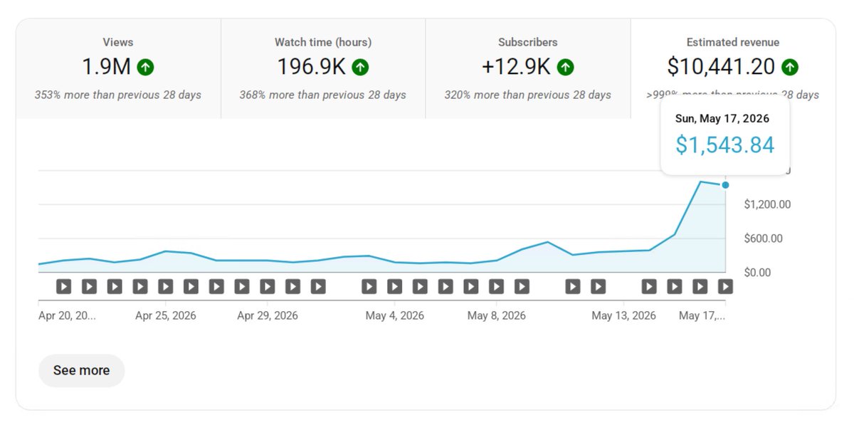Click the 353% more than previous text
854x430 pixels.
118,95
